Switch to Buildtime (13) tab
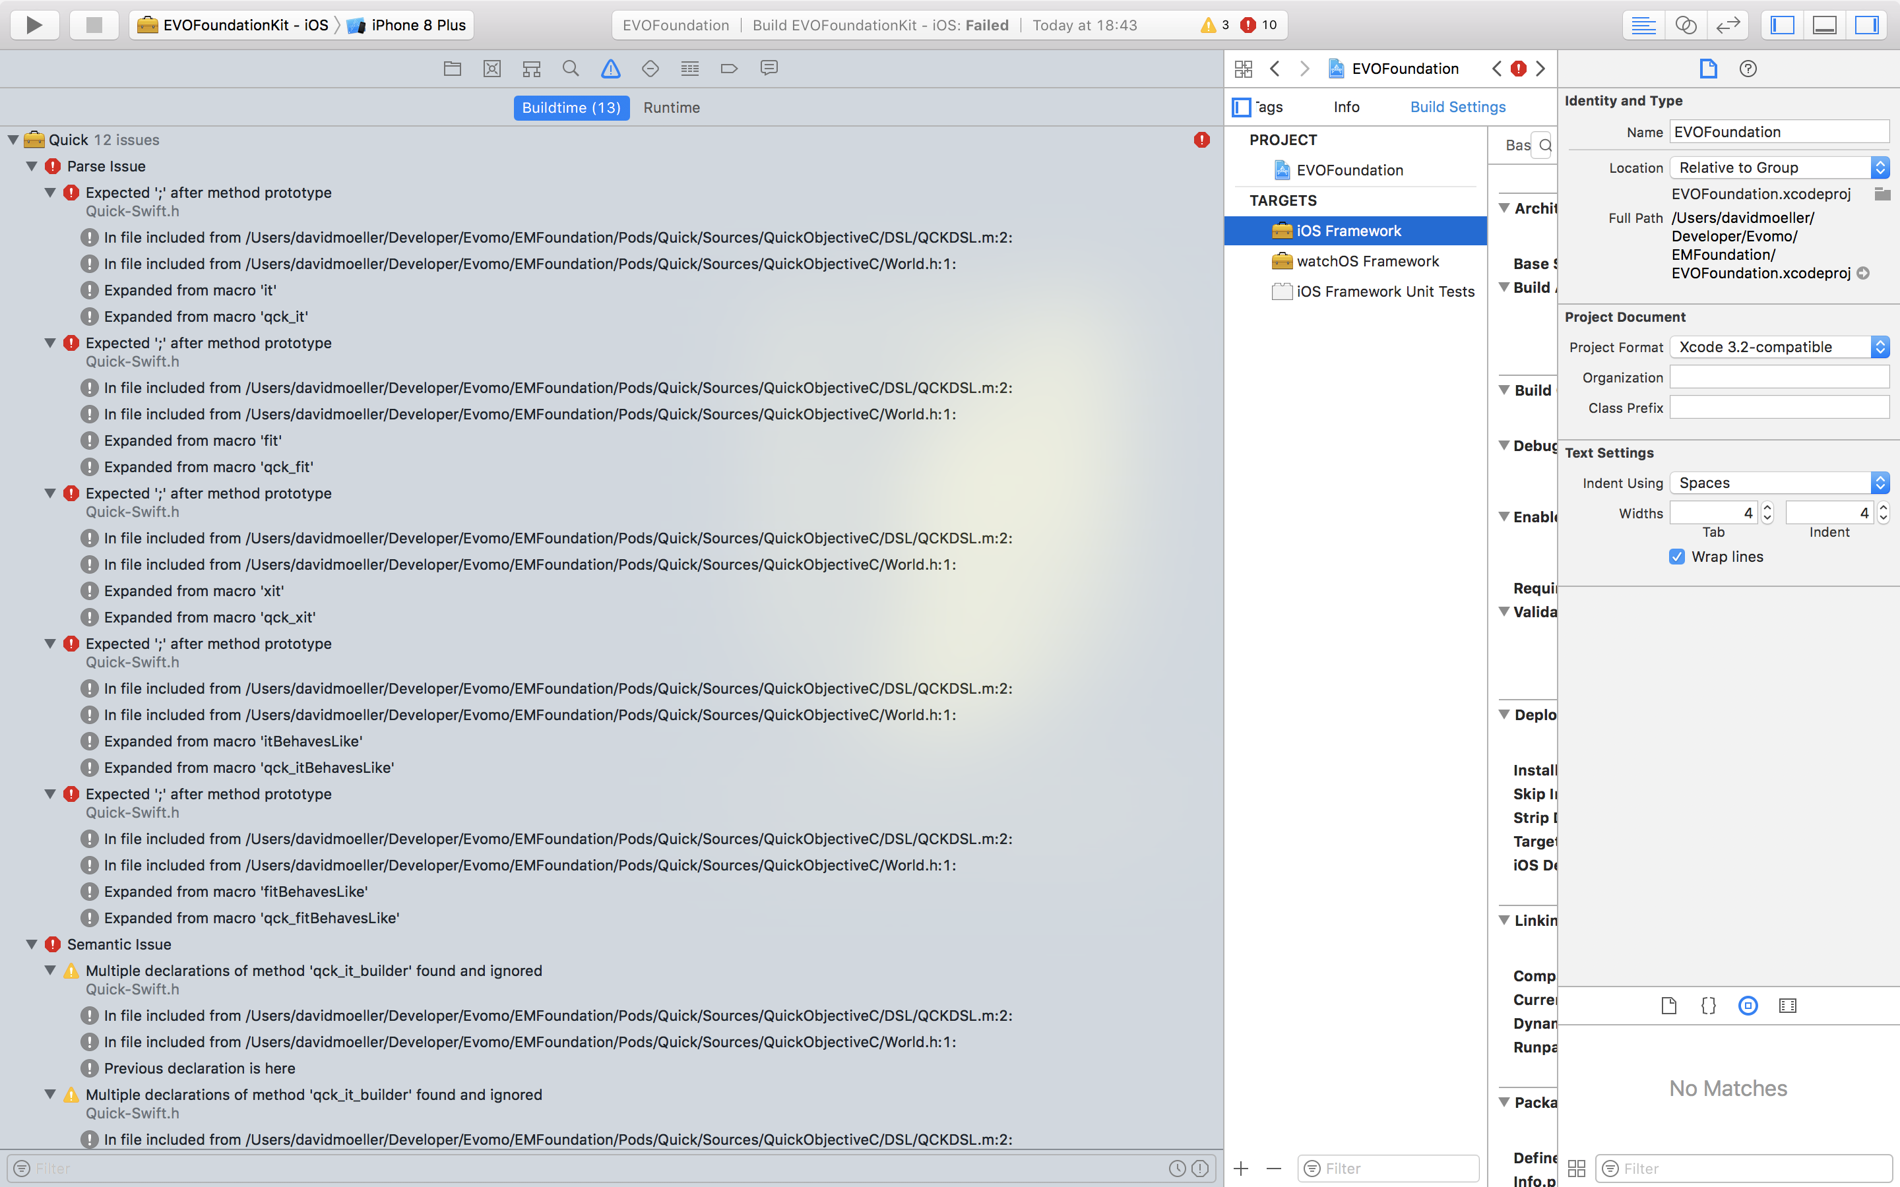Image resolution: width=1900 pixels, height=1187 pixels. 571,107
